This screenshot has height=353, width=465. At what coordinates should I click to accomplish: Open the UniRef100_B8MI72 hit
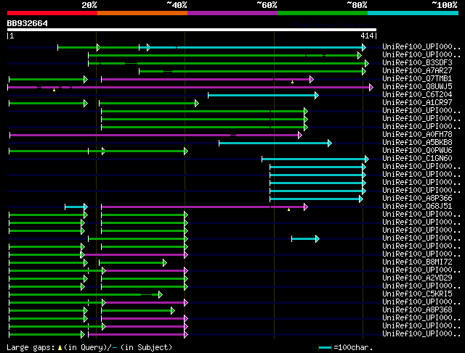(x=417, y=262)
